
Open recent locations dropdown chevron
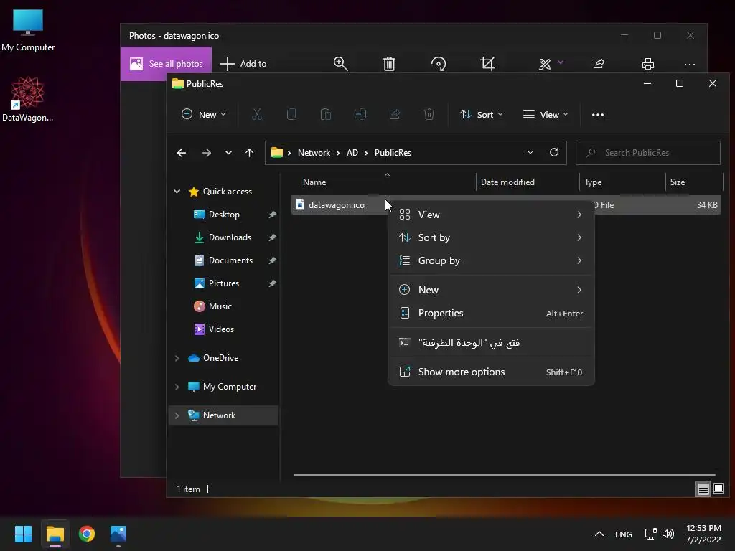point(228,153)
